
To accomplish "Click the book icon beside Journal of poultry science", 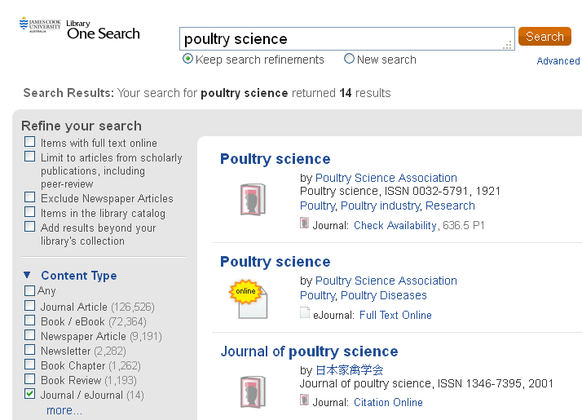I will pyautogui.click(x=253, y=391).
